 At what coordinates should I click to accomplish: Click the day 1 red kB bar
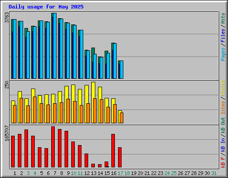pos(13,151)
